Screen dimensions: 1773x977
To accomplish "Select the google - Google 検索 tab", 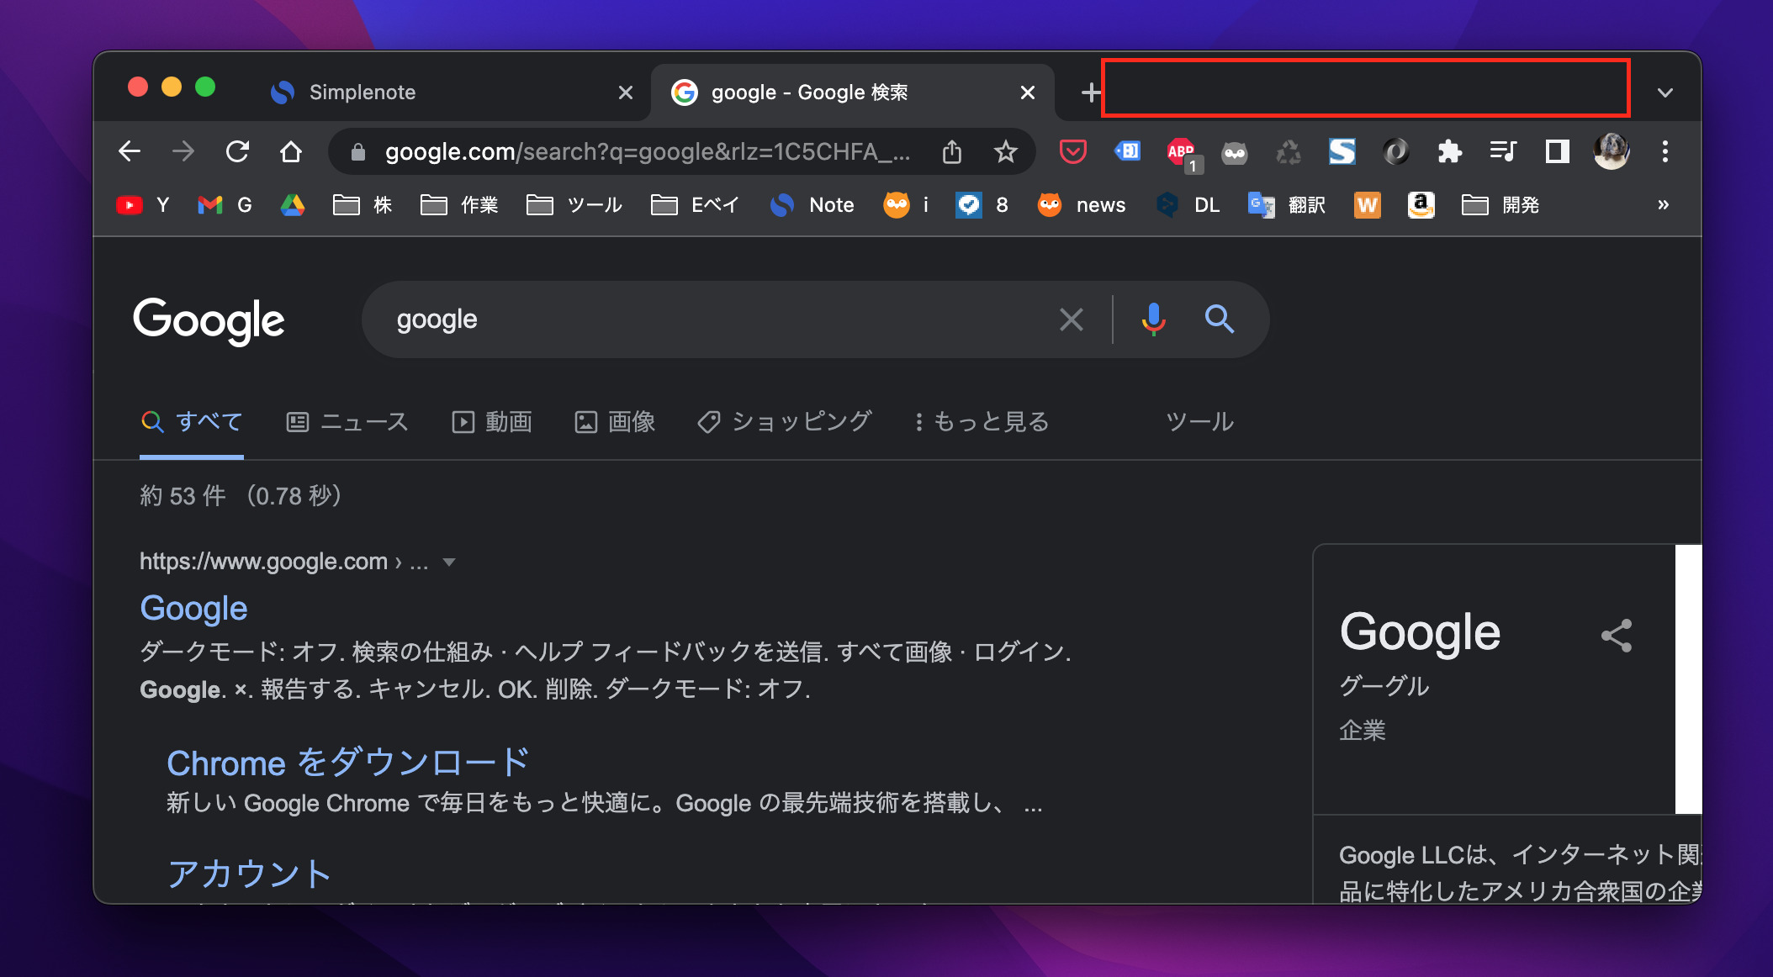I will pos(852,92).
